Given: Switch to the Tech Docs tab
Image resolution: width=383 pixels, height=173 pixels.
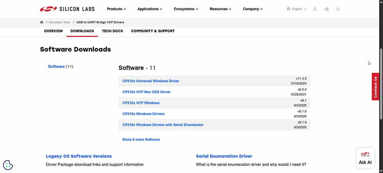Looking at the screenshot, I should [113, 31].
